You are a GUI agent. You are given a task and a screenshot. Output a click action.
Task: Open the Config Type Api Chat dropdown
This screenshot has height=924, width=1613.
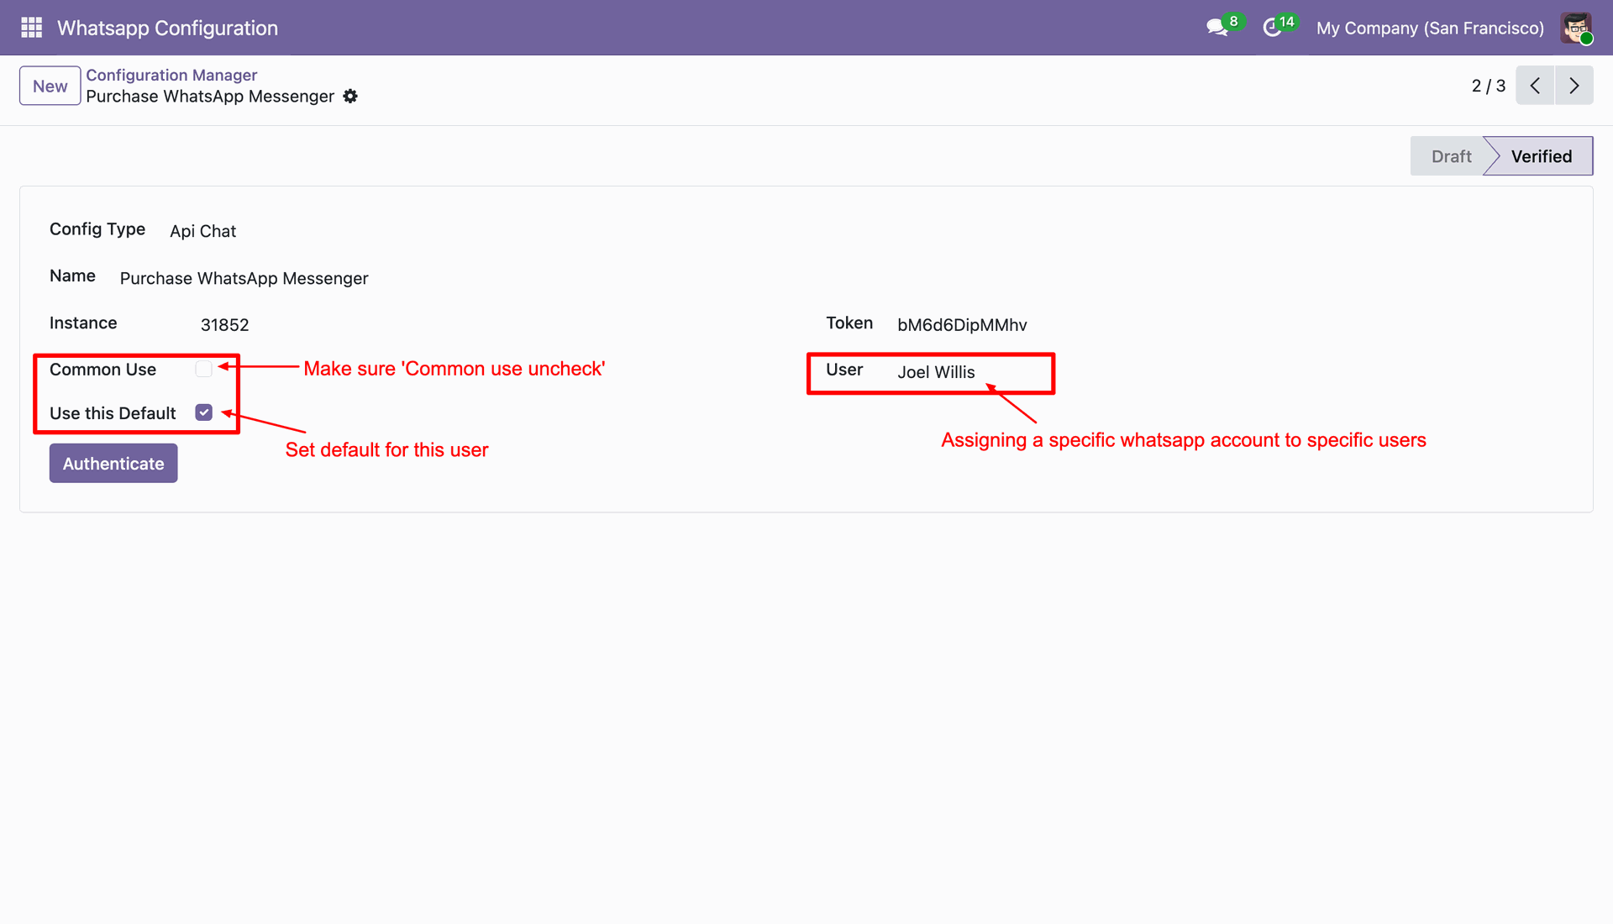click(x=202, y=231)
